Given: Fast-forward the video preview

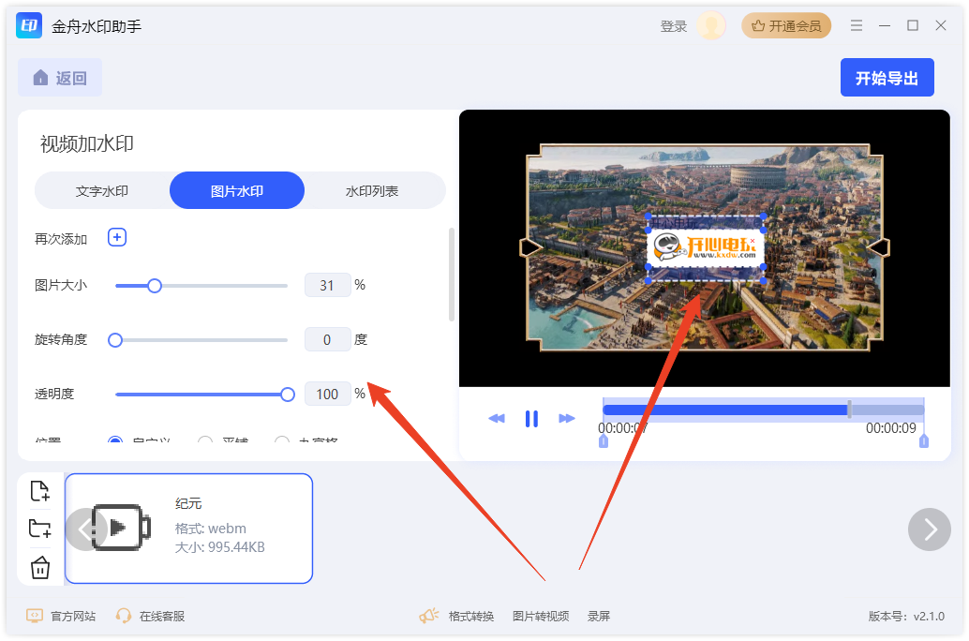Looking at the screenshot, I should tap(567, 418).
